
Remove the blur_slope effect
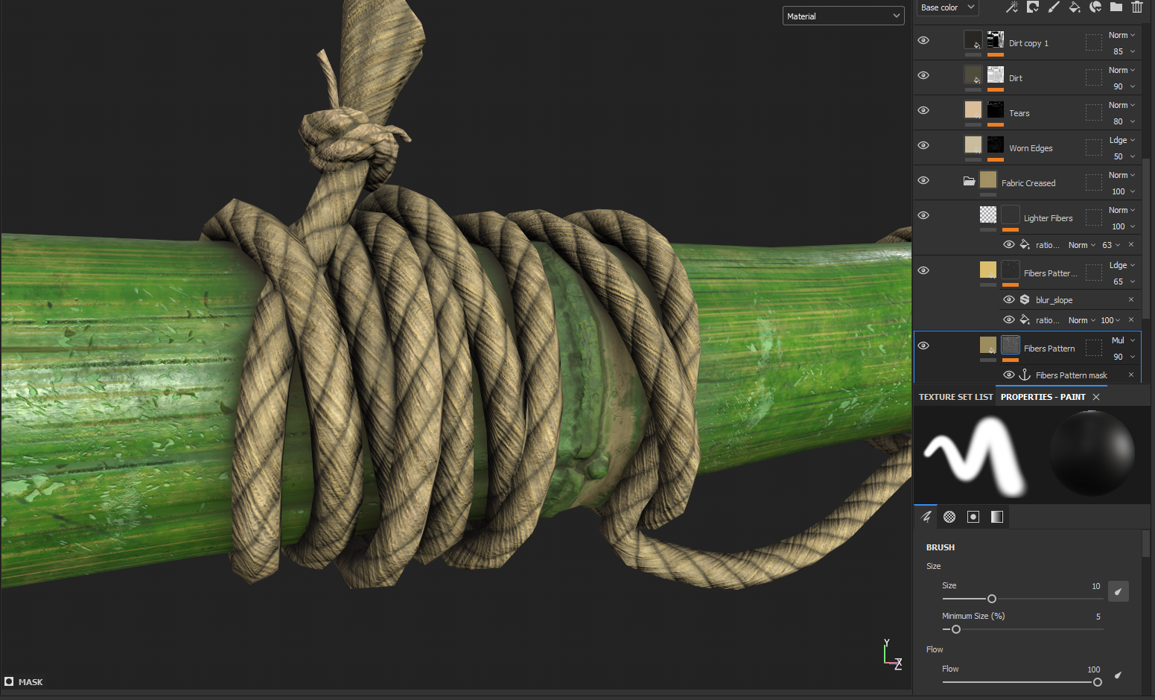click(x=1131, y=300)
